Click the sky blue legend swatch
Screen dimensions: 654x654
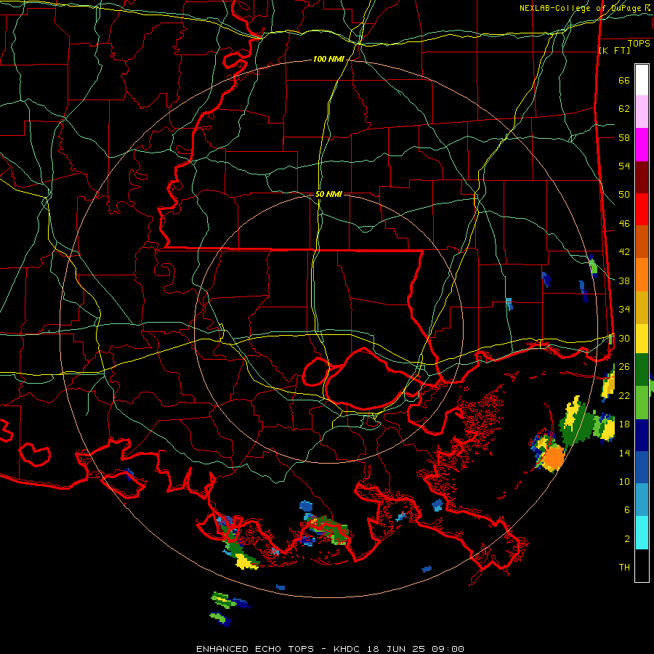(642, 500)
